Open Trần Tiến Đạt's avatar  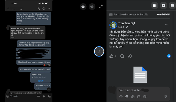point(113,25)
